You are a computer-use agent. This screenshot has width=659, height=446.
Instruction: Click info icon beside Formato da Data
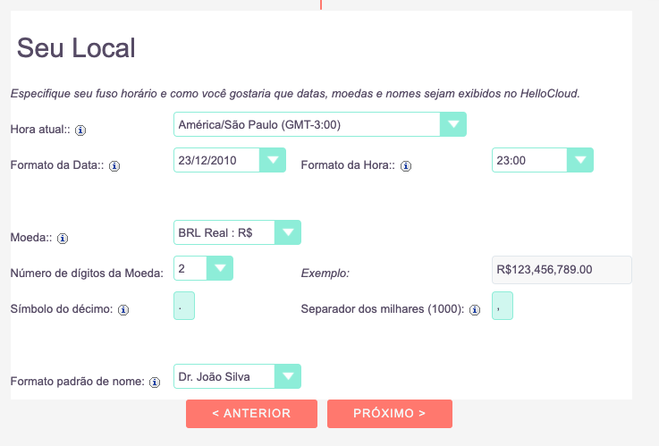click(114, 166)
